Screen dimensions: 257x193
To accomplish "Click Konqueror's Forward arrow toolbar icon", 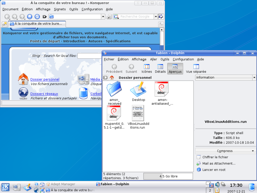I will coord(15,17).
